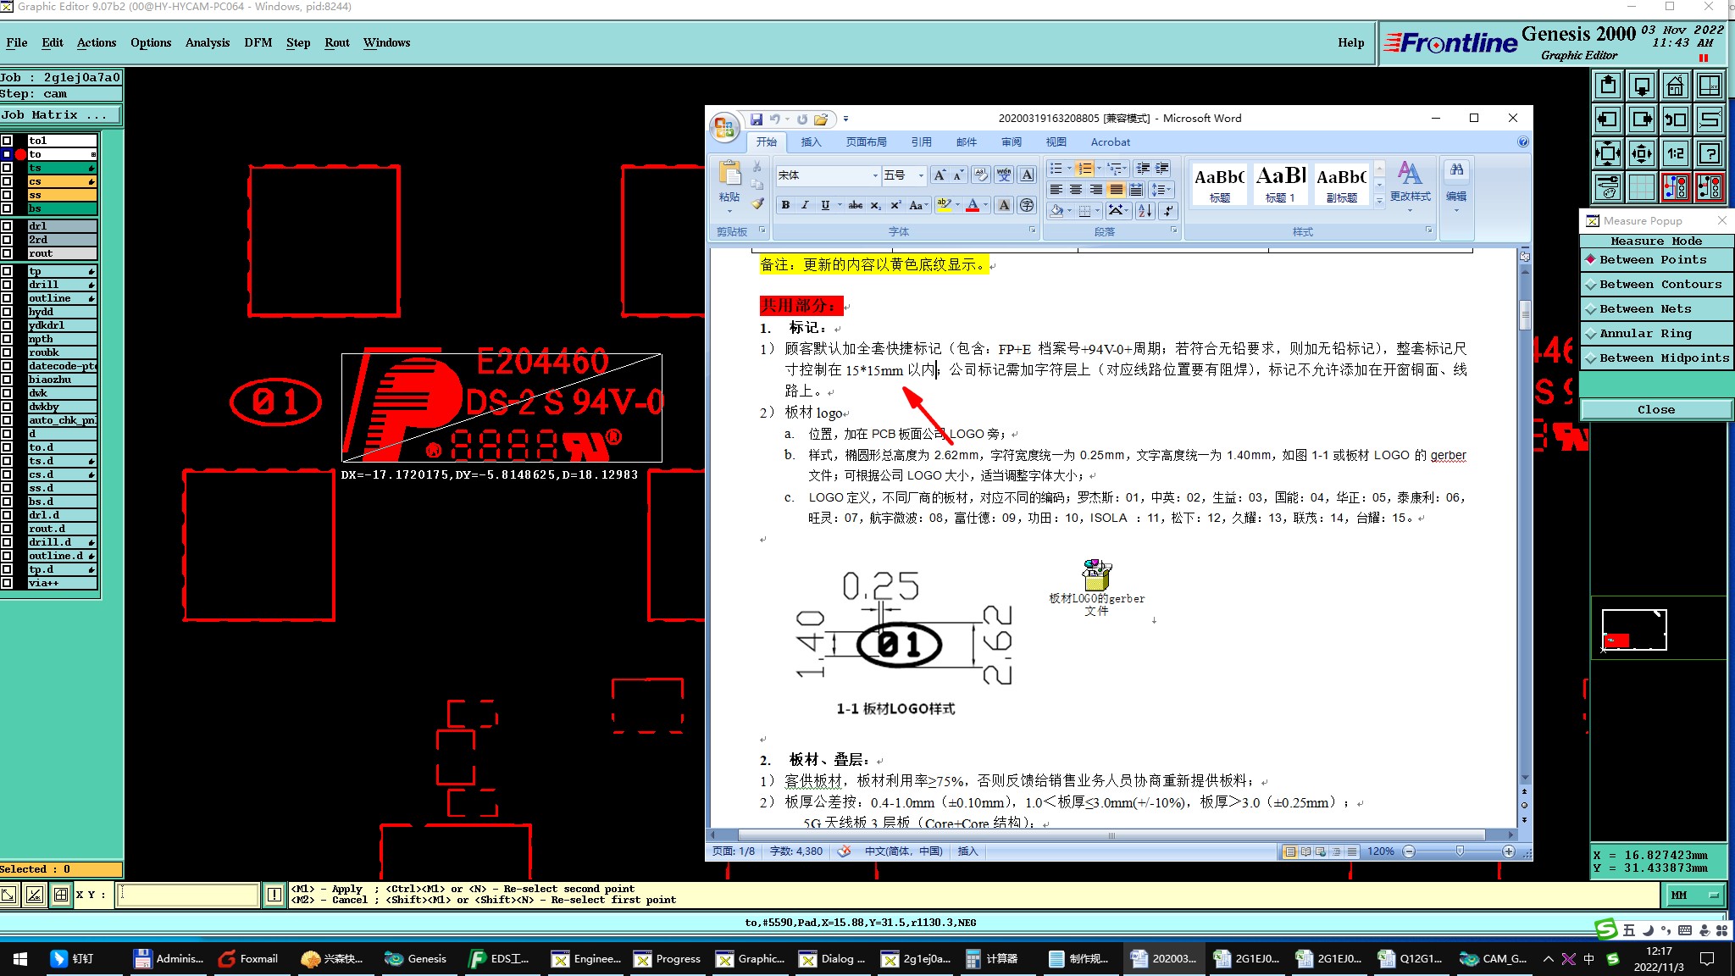Click the question mark help tool icon
1735x976 pixels.
[x=1710, y=153]
